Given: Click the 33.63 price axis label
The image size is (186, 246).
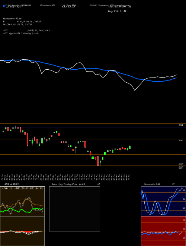Looking at the screenshot, I should click(181, 141).
